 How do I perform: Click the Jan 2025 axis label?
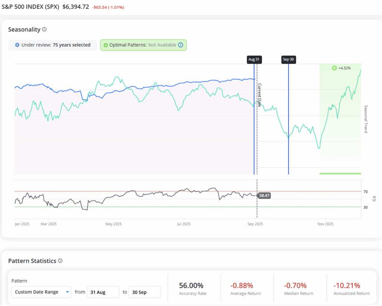(22, 224)
